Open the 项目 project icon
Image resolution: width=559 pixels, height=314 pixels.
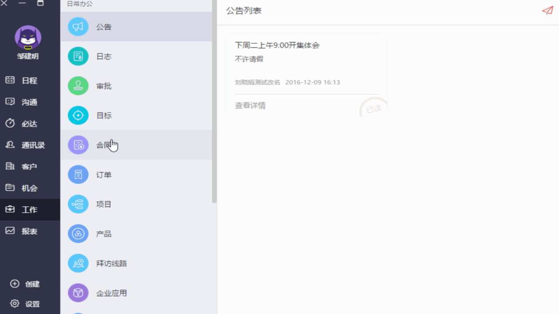tap(78, 204)
